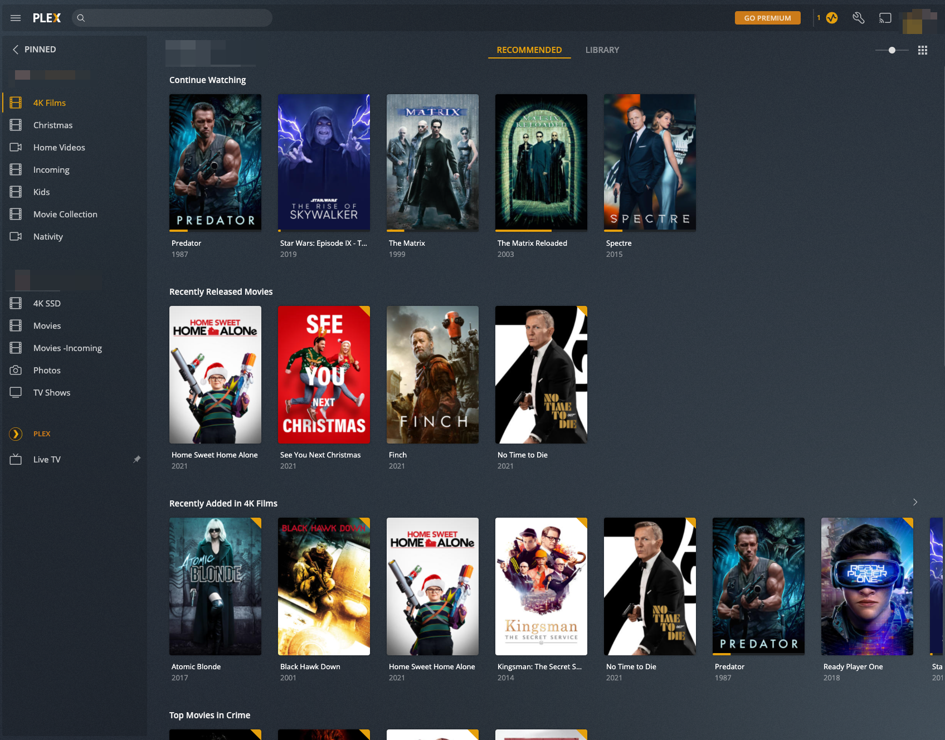
Task: Click the TV Shows monitor icon
Action: tap(16, 392)
